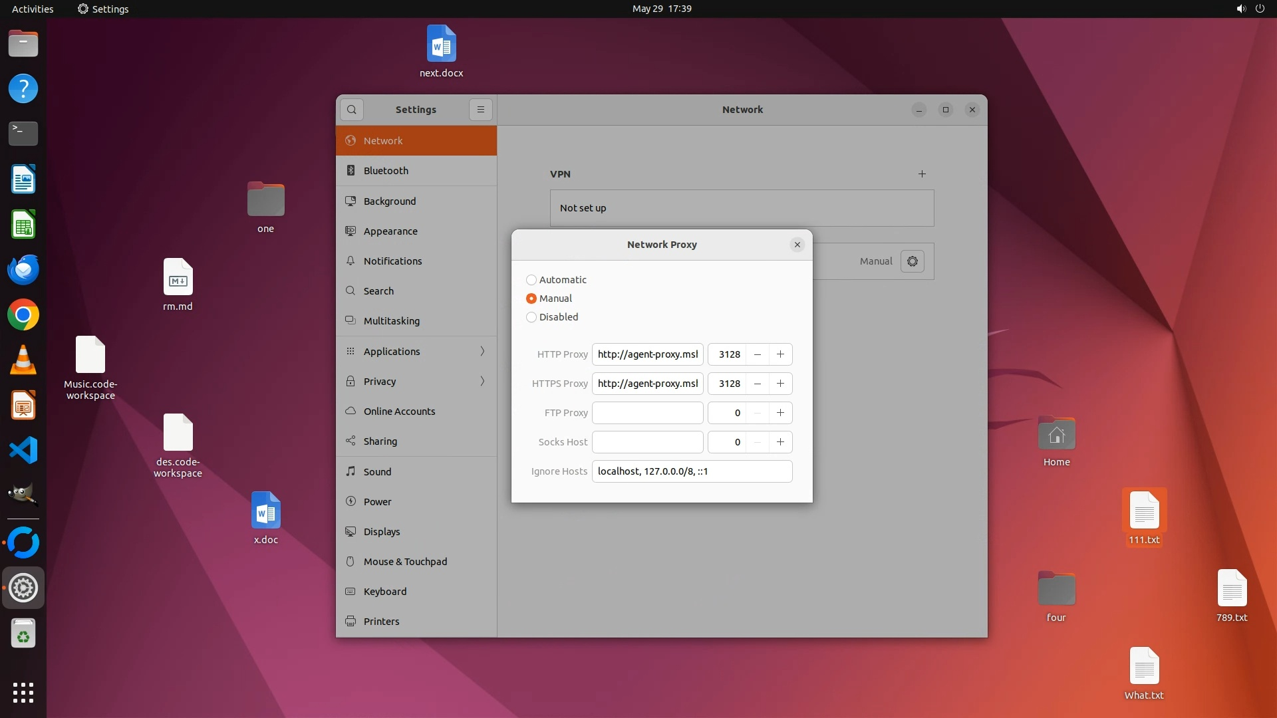The width and height of the screenshot is (1277, 718).
Task: Click Activities in the top bar
Action: click(x=33, y=9)
